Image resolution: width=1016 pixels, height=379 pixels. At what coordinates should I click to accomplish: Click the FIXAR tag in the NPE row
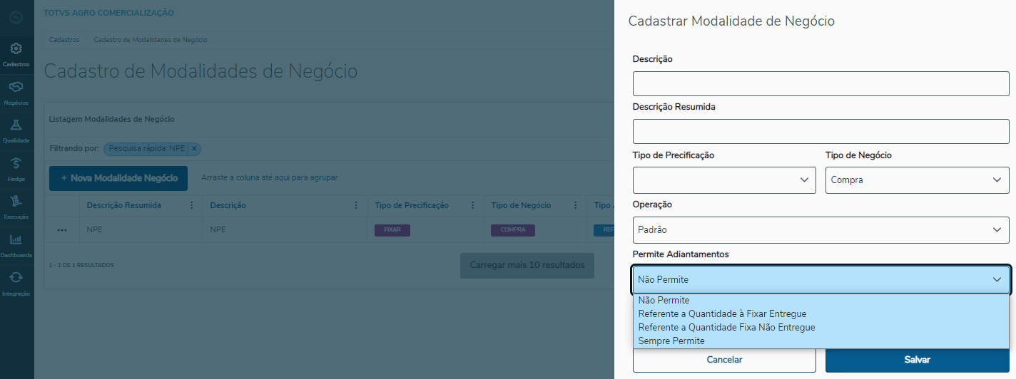point(392,230)
